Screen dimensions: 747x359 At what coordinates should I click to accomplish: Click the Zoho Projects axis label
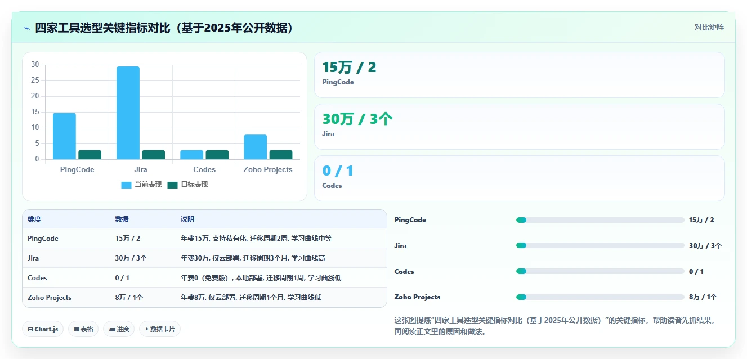click(x=268, y=169)
